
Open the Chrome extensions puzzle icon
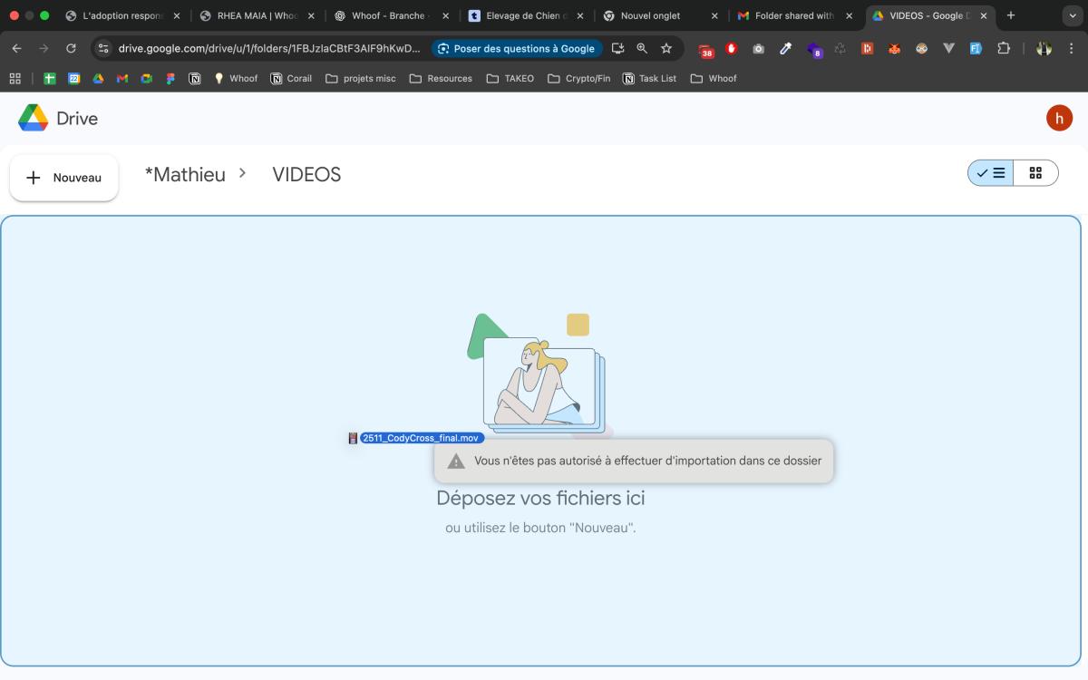pyautogui.click(x=1004, y=48)
